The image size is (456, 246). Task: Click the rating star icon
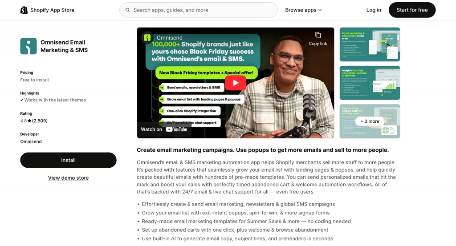(29, 121)
